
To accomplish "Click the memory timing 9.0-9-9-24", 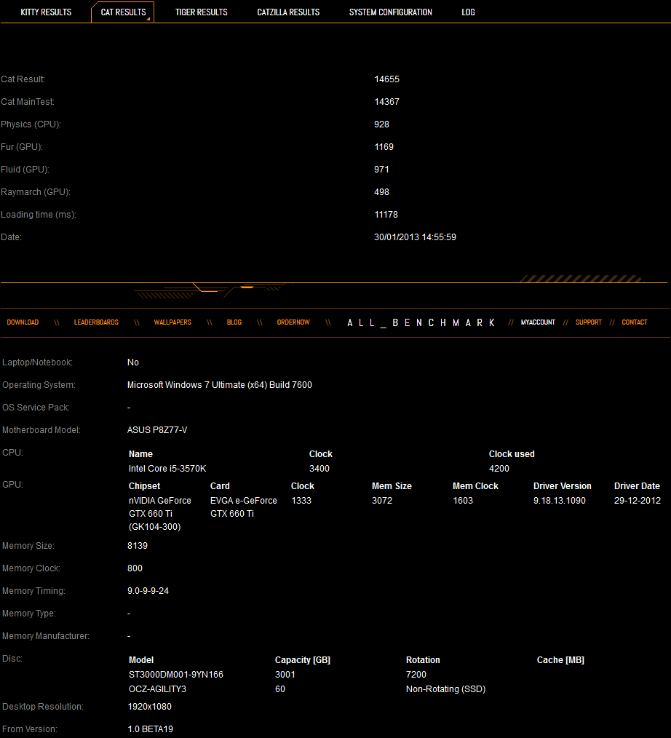I will (x=148, y=591).
